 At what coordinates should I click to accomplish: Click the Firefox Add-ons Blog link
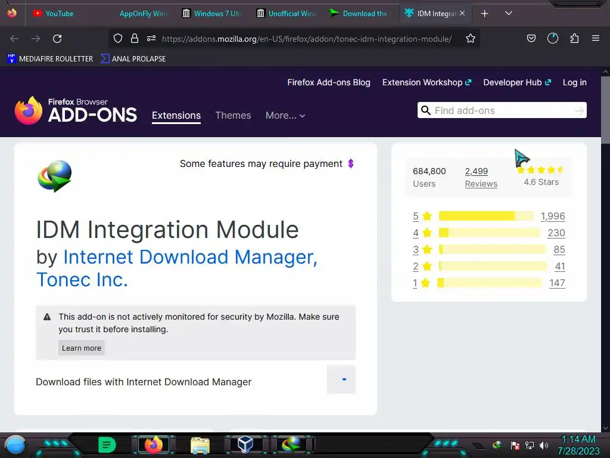329,82
